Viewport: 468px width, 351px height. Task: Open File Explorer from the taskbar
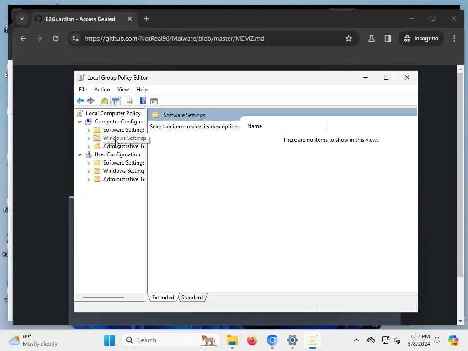click(x=232, y=340)
